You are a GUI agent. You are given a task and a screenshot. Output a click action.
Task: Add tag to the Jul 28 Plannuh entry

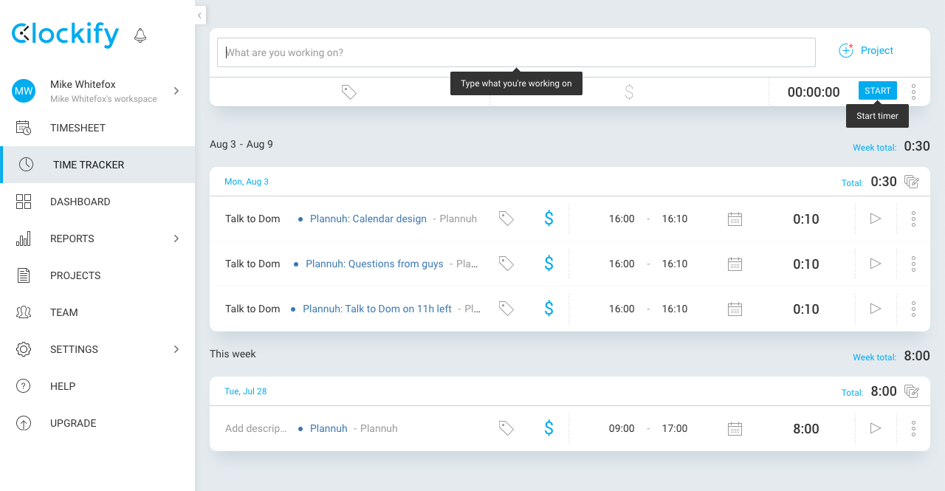(x=506, y=428)
